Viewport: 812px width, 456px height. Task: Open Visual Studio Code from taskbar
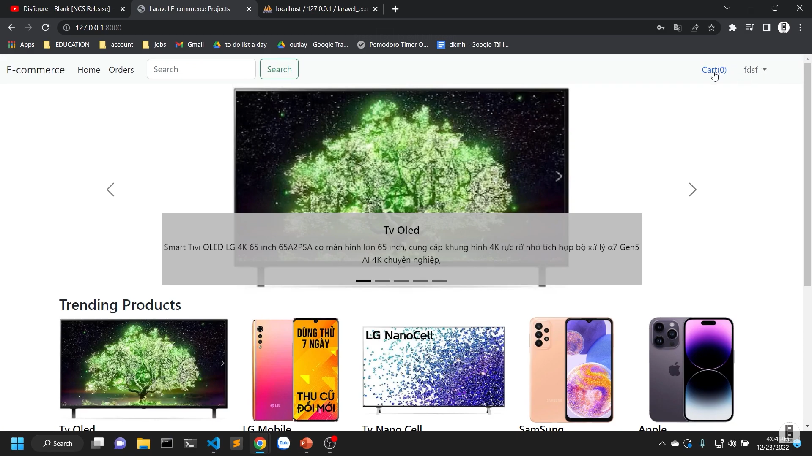coord(214,443)
